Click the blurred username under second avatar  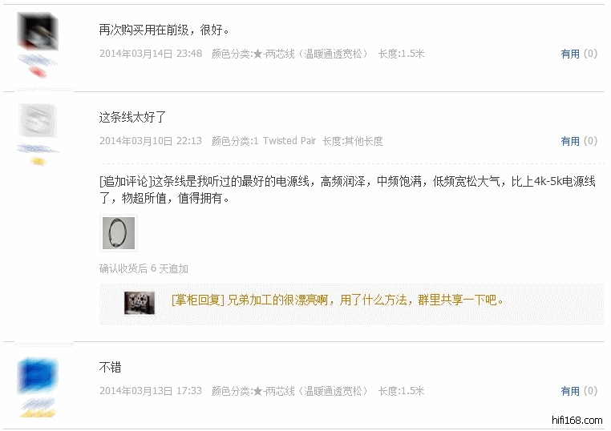38,149
